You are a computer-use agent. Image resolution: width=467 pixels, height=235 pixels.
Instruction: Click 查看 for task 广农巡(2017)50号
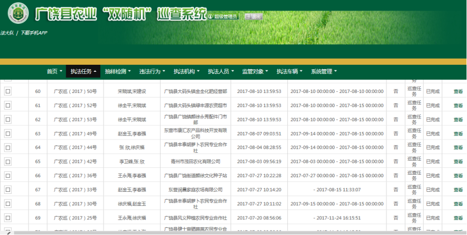[458, 91]
